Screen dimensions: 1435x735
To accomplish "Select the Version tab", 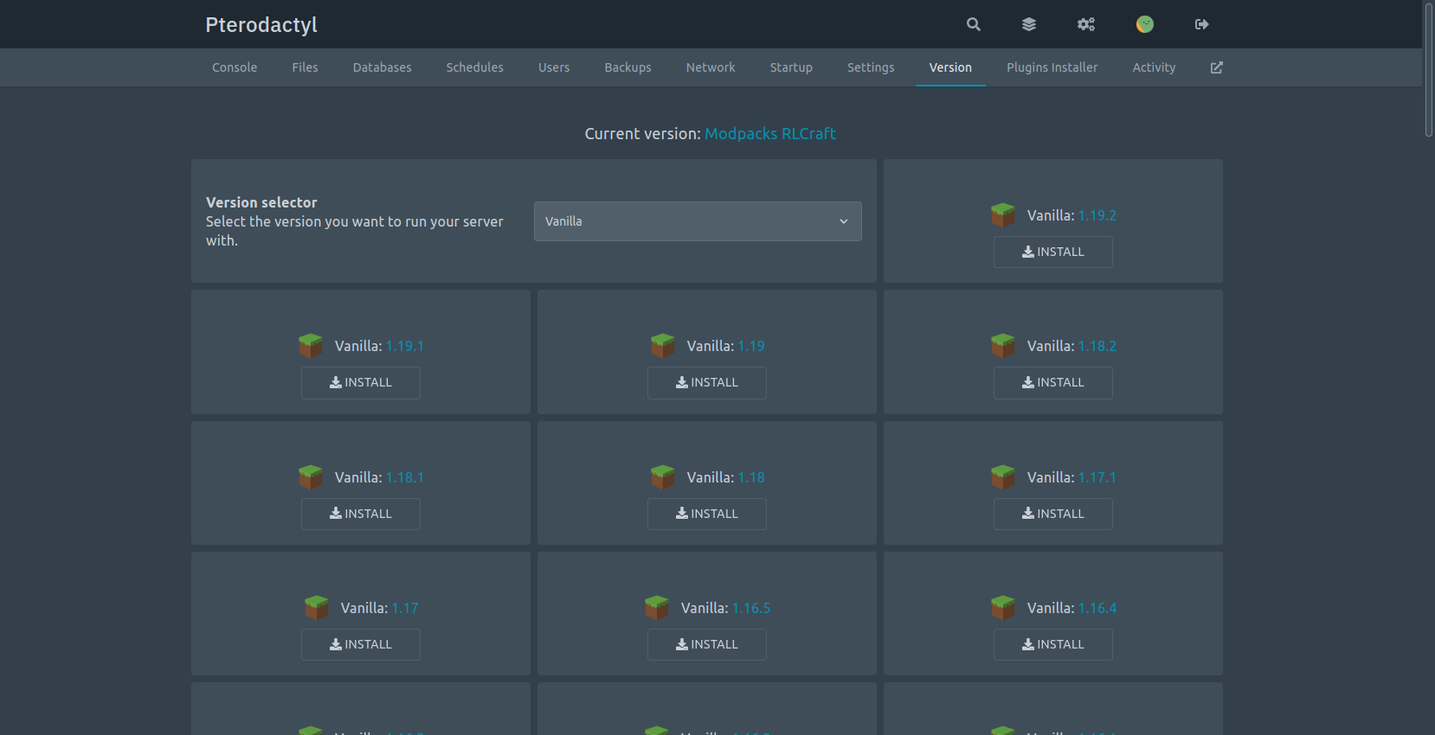I will (950, 67).
